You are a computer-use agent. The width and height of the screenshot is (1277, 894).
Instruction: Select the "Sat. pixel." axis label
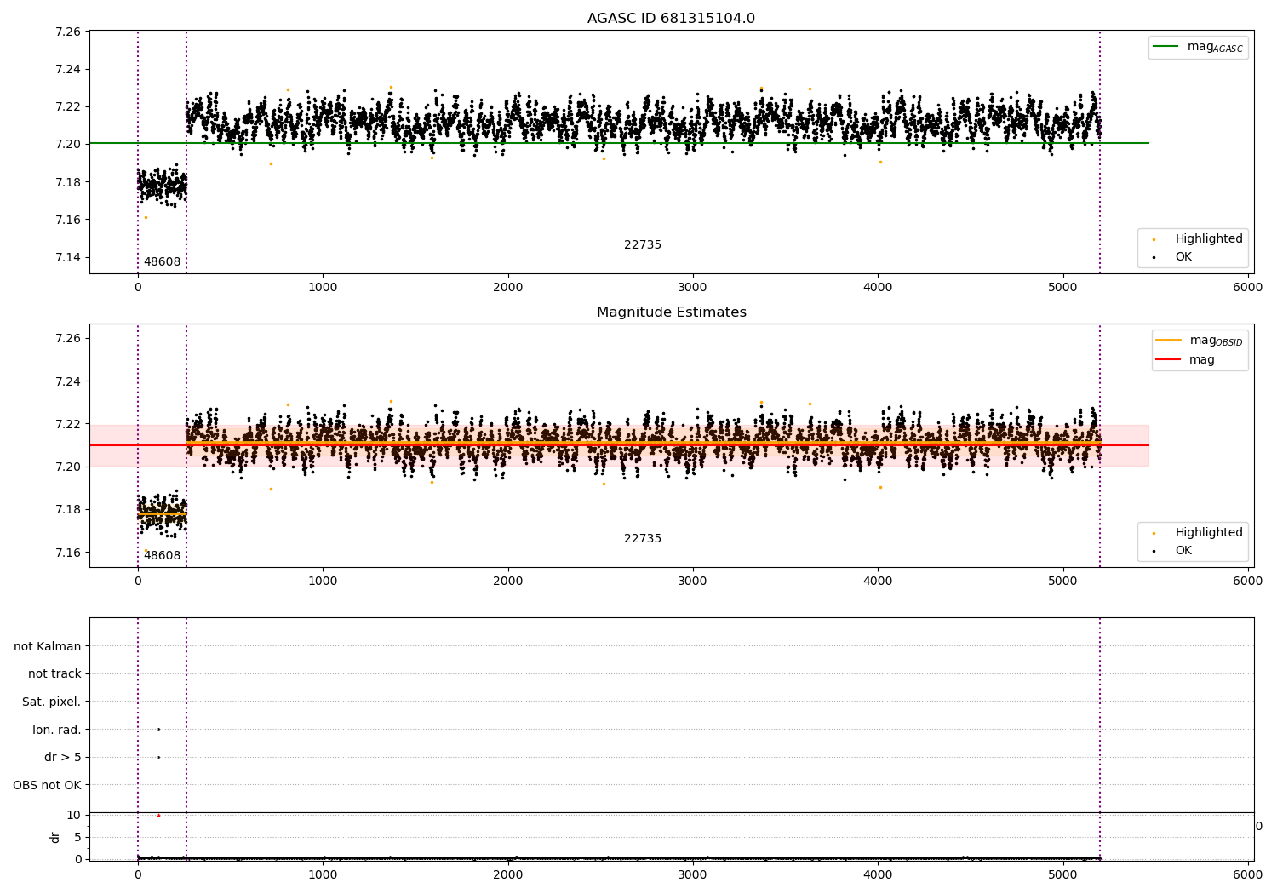pos(52,702)
